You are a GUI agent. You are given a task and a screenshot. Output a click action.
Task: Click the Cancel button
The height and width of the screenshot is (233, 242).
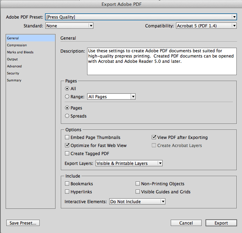pos(186,223)
